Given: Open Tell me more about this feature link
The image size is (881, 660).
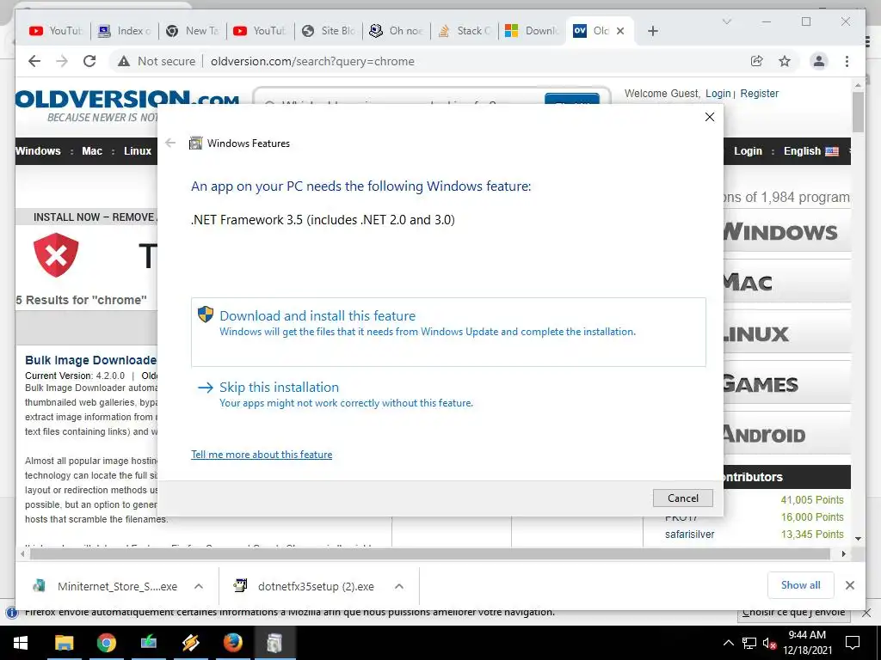Looking at the screenshot, I should [262, 455].
